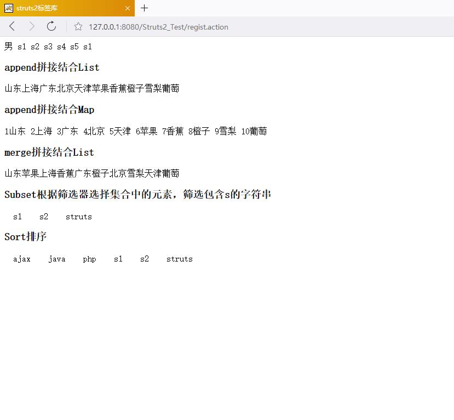The image size is (454, 420).
Task: Click the line starting 山东苹果上海香蕉
Action: tap(92, 173)
